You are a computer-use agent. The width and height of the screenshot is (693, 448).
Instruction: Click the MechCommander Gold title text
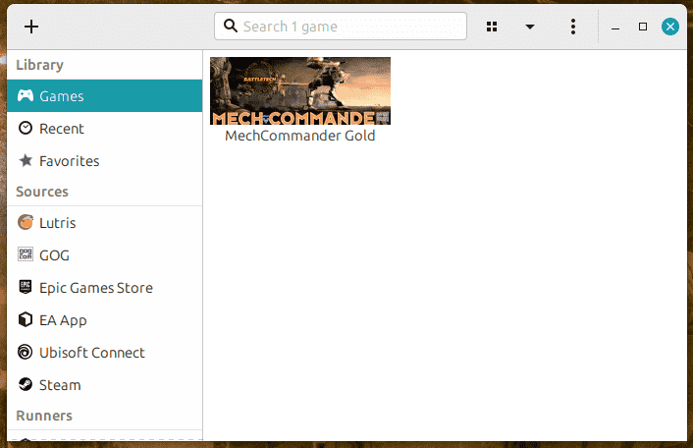pyautogui.click(x=300, y=136)
